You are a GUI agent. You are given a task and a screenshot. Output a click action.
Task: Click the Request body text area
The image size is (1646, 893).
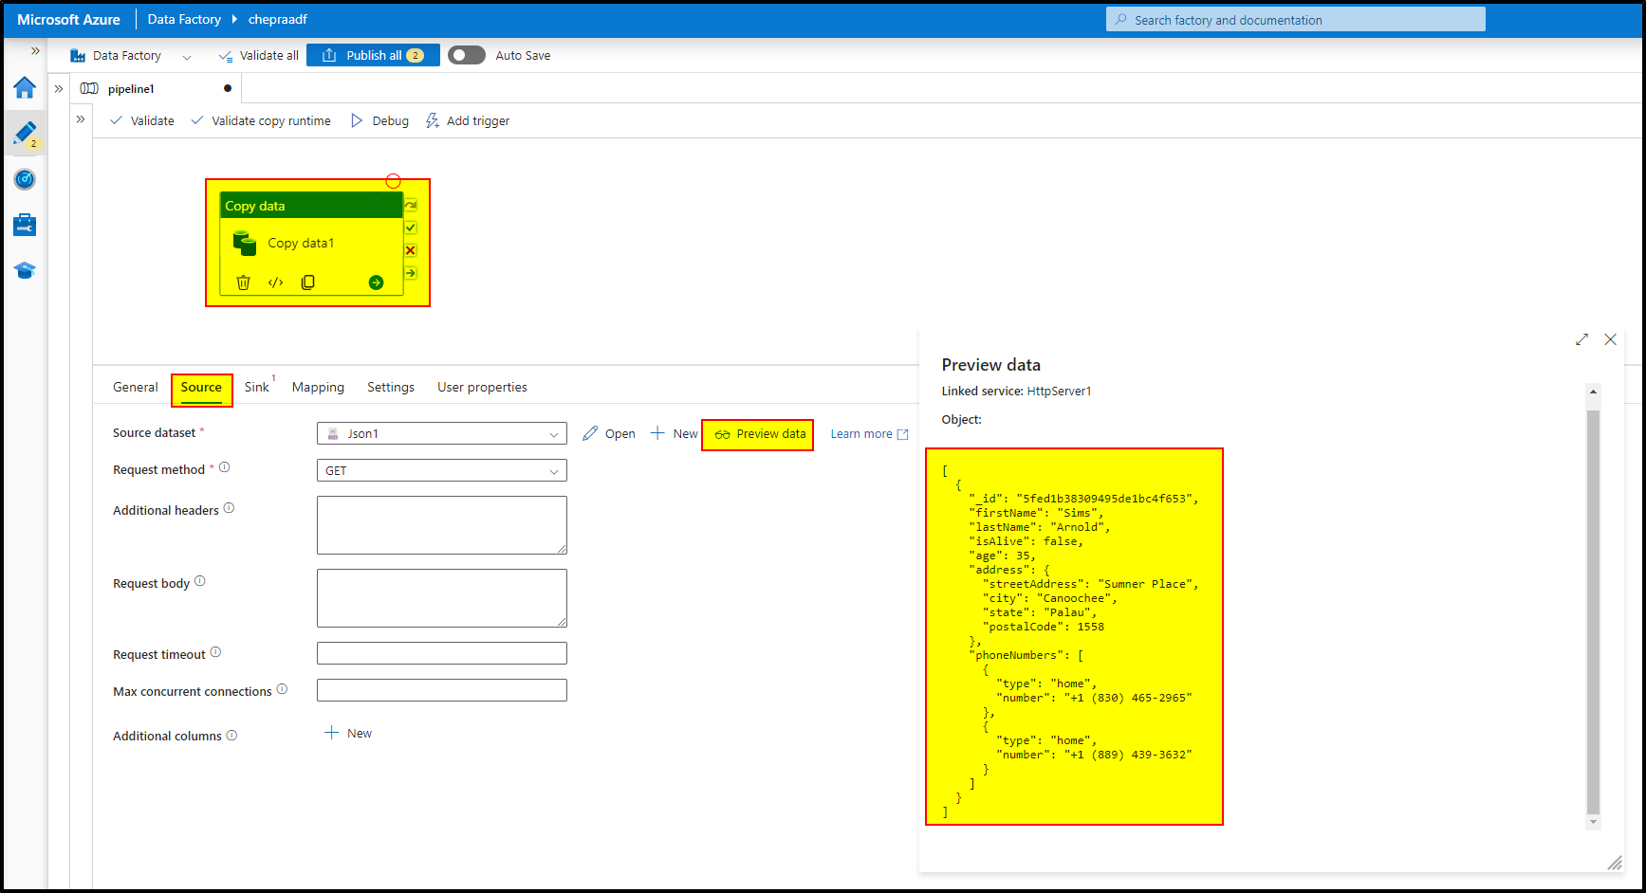[442, 598]
